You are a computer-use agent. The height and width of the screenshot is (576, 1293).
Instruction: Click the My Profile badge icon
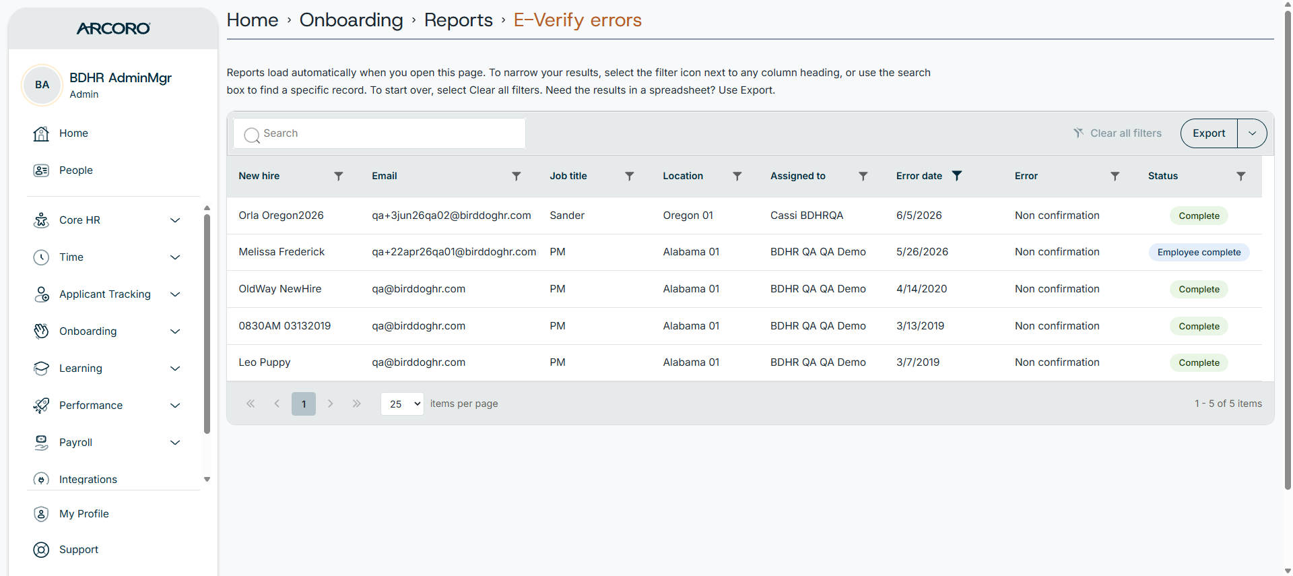pyautogui.click(x=41, y=514)
